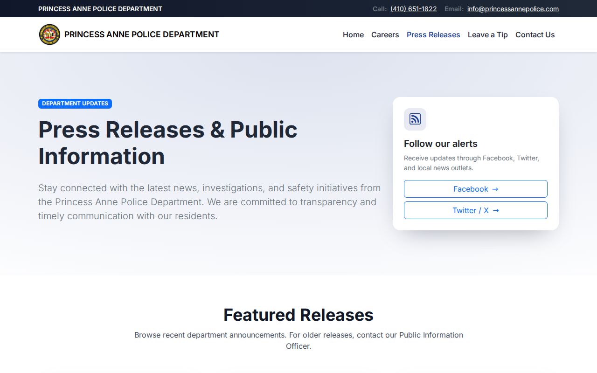Image resolution: width=597 pixels, height=373 pixels.
Task: Click the Follow our alerts heading
Action: pos(441,144)
